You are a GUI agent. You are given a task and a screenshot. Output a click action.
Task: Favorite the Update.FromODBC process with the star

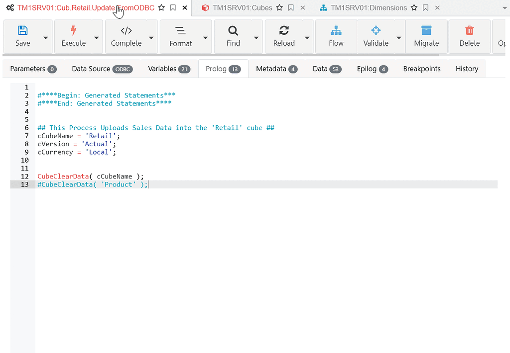[x=161, y=8]
